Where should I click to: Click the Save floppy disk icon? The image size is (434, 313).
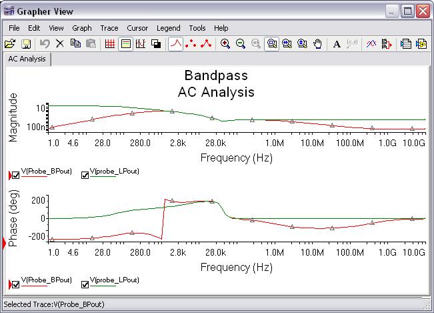pos(26,44)
